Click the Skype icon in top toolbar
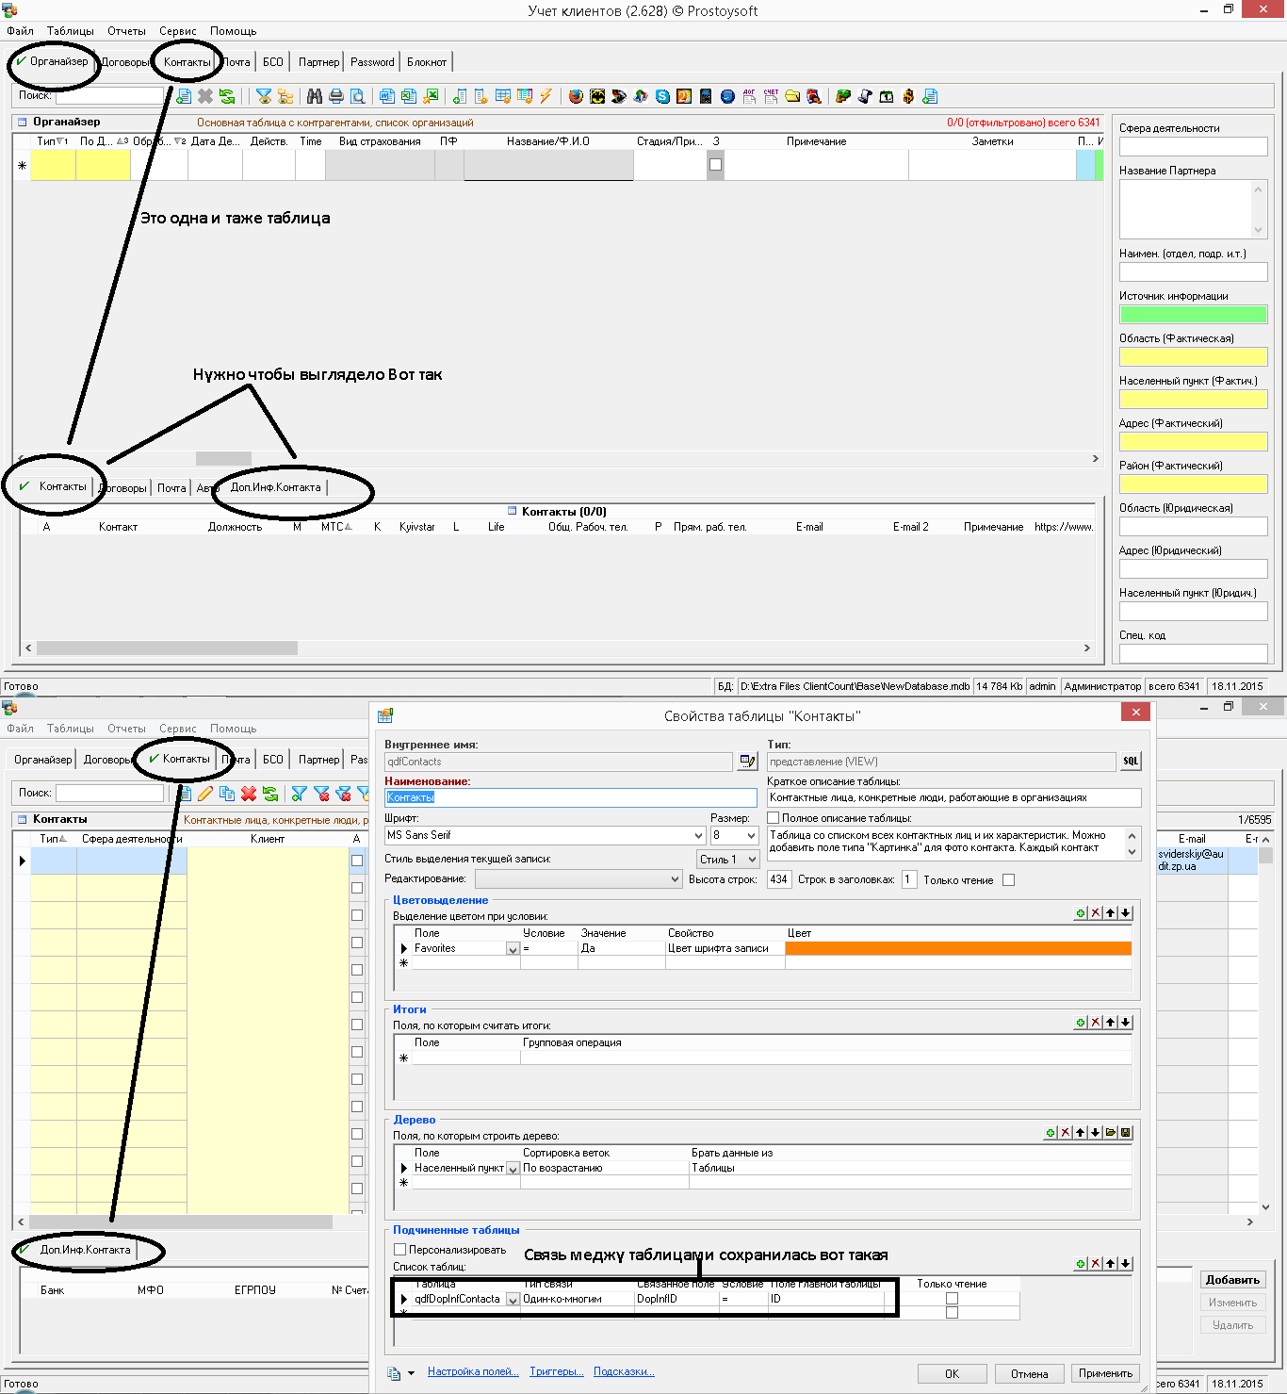This screenshot has width=1287, height=1394. 662,96
